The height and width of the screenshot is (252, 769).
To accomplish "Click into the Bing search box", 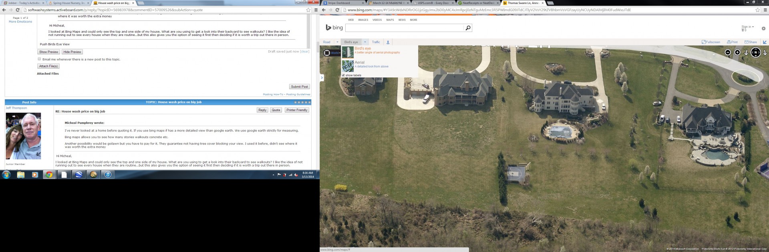I will point(405,28).
